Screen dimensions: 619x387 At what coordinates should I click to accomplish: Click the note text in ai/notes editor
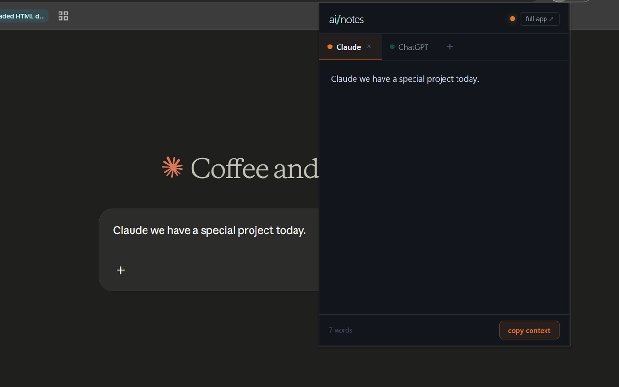click(x=405, y=79)
